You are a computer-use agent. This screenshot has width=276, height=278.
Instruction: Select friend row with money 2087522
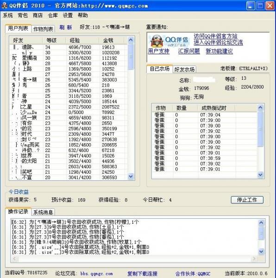tap(69, 107)
